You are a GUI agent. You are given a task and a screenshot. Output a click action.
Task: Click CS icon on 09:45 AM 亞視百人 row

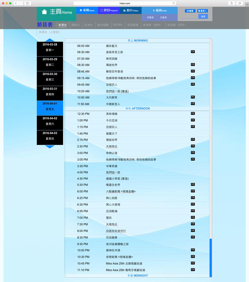point(193,84)
